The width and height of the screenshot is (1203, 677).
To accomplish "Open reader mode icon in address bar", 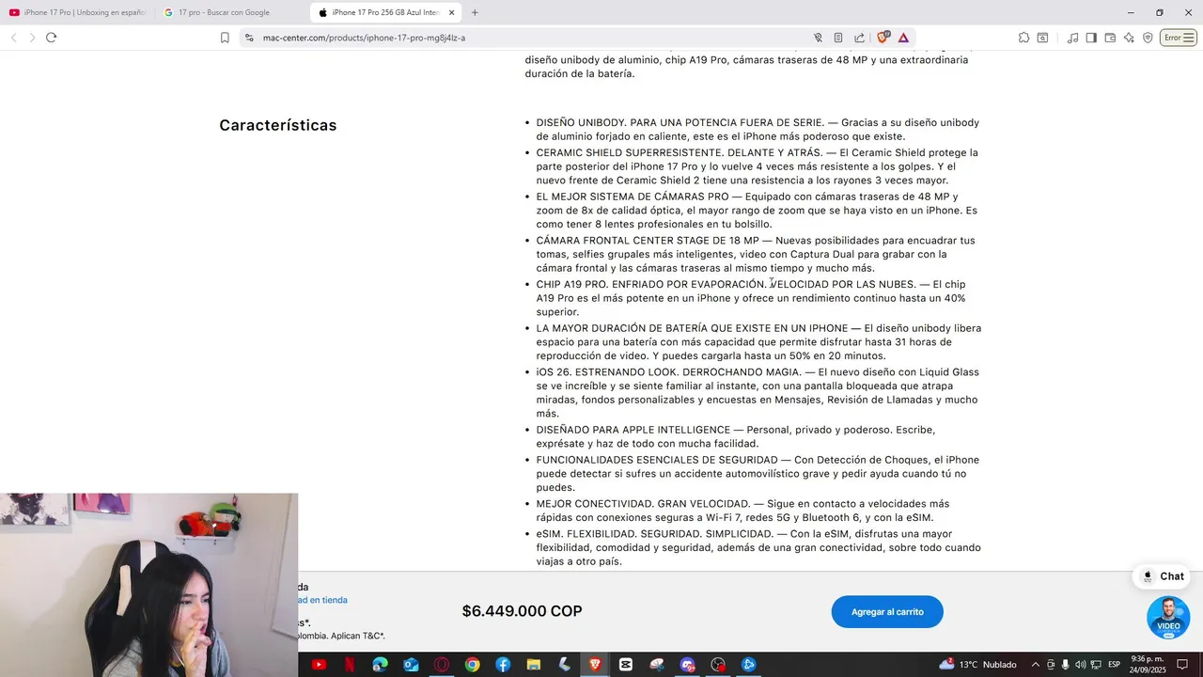I will click(x=838, y=38).
